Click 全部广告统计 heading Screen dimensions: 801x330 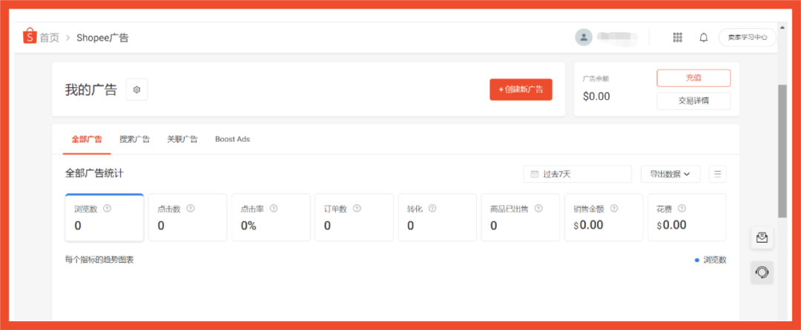94,173
